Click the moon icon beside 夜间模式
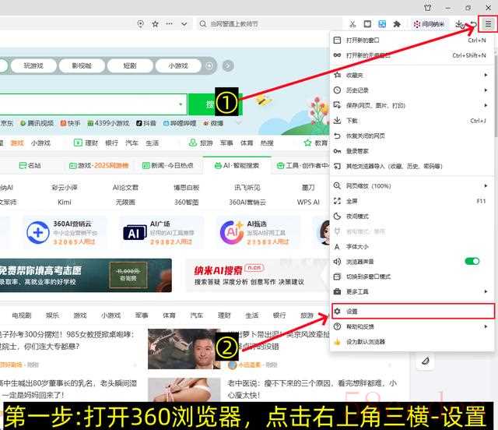498x430 pixels. 337,217
